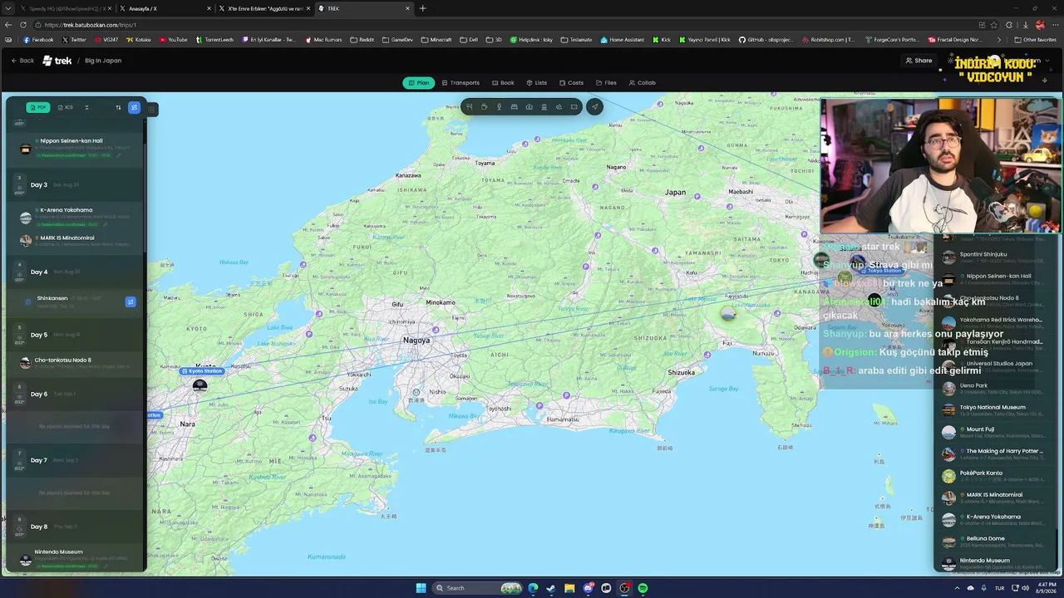Toggle the blue route button in itinerary header
This screenshot has width=1064, height=598.
[x=134, y=107]
